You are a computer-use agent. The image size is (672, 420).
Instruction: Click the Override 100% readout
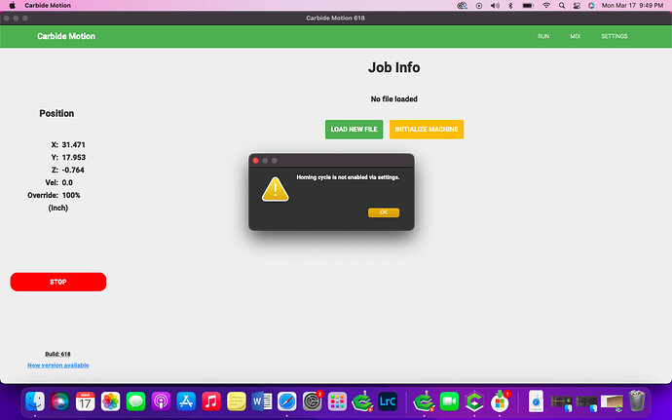(x=71, y=195)
